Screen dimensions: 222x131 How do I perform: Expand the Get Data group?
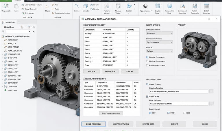(x=28, y=18)
